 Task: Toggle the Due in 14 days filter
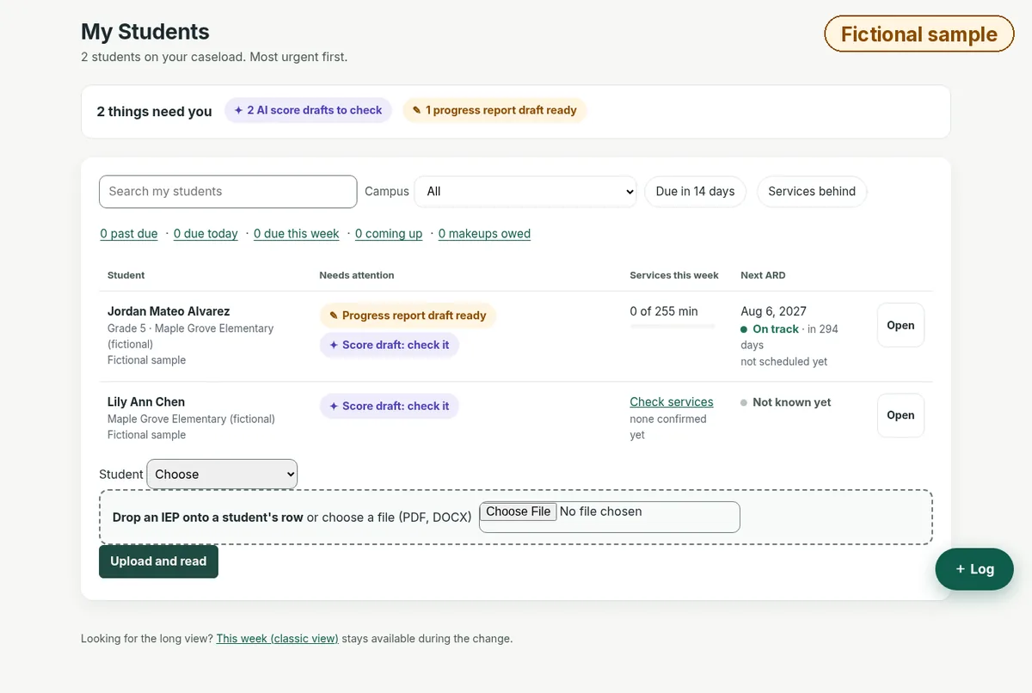pyautogui.click(x=695, y=192)
